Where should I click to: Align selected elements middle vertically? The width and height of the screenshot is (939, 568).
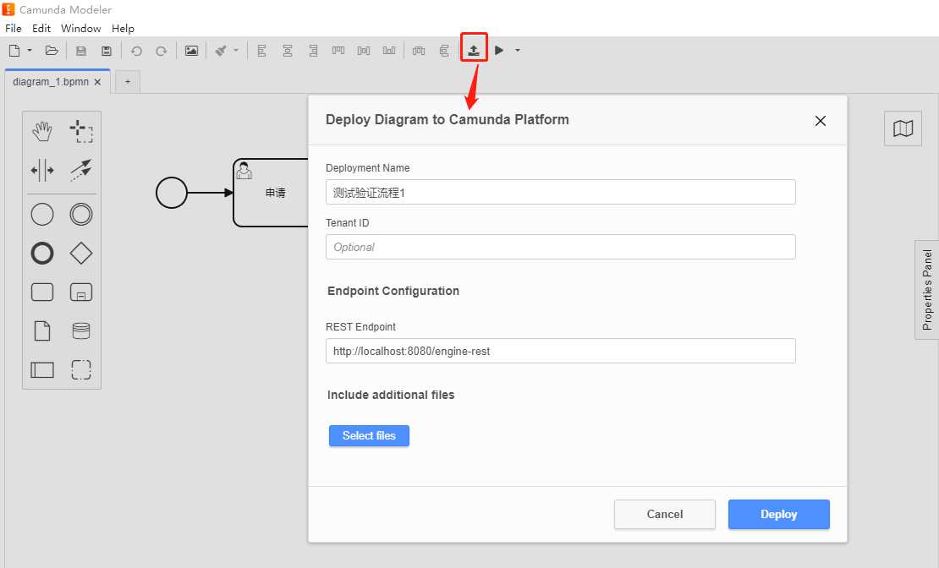(x=364, y=51)
